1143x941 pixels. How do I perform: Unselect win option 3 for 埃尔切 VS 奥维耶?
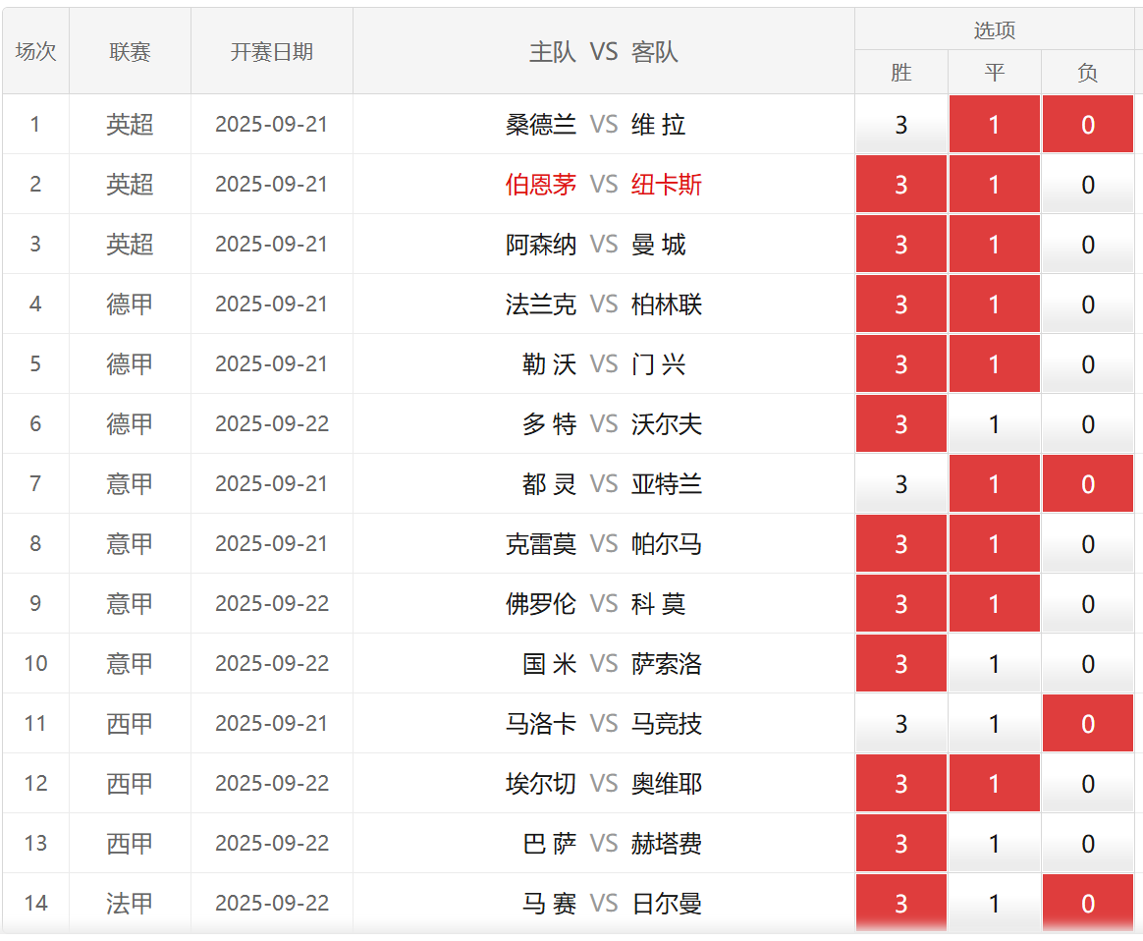(900, 784)
